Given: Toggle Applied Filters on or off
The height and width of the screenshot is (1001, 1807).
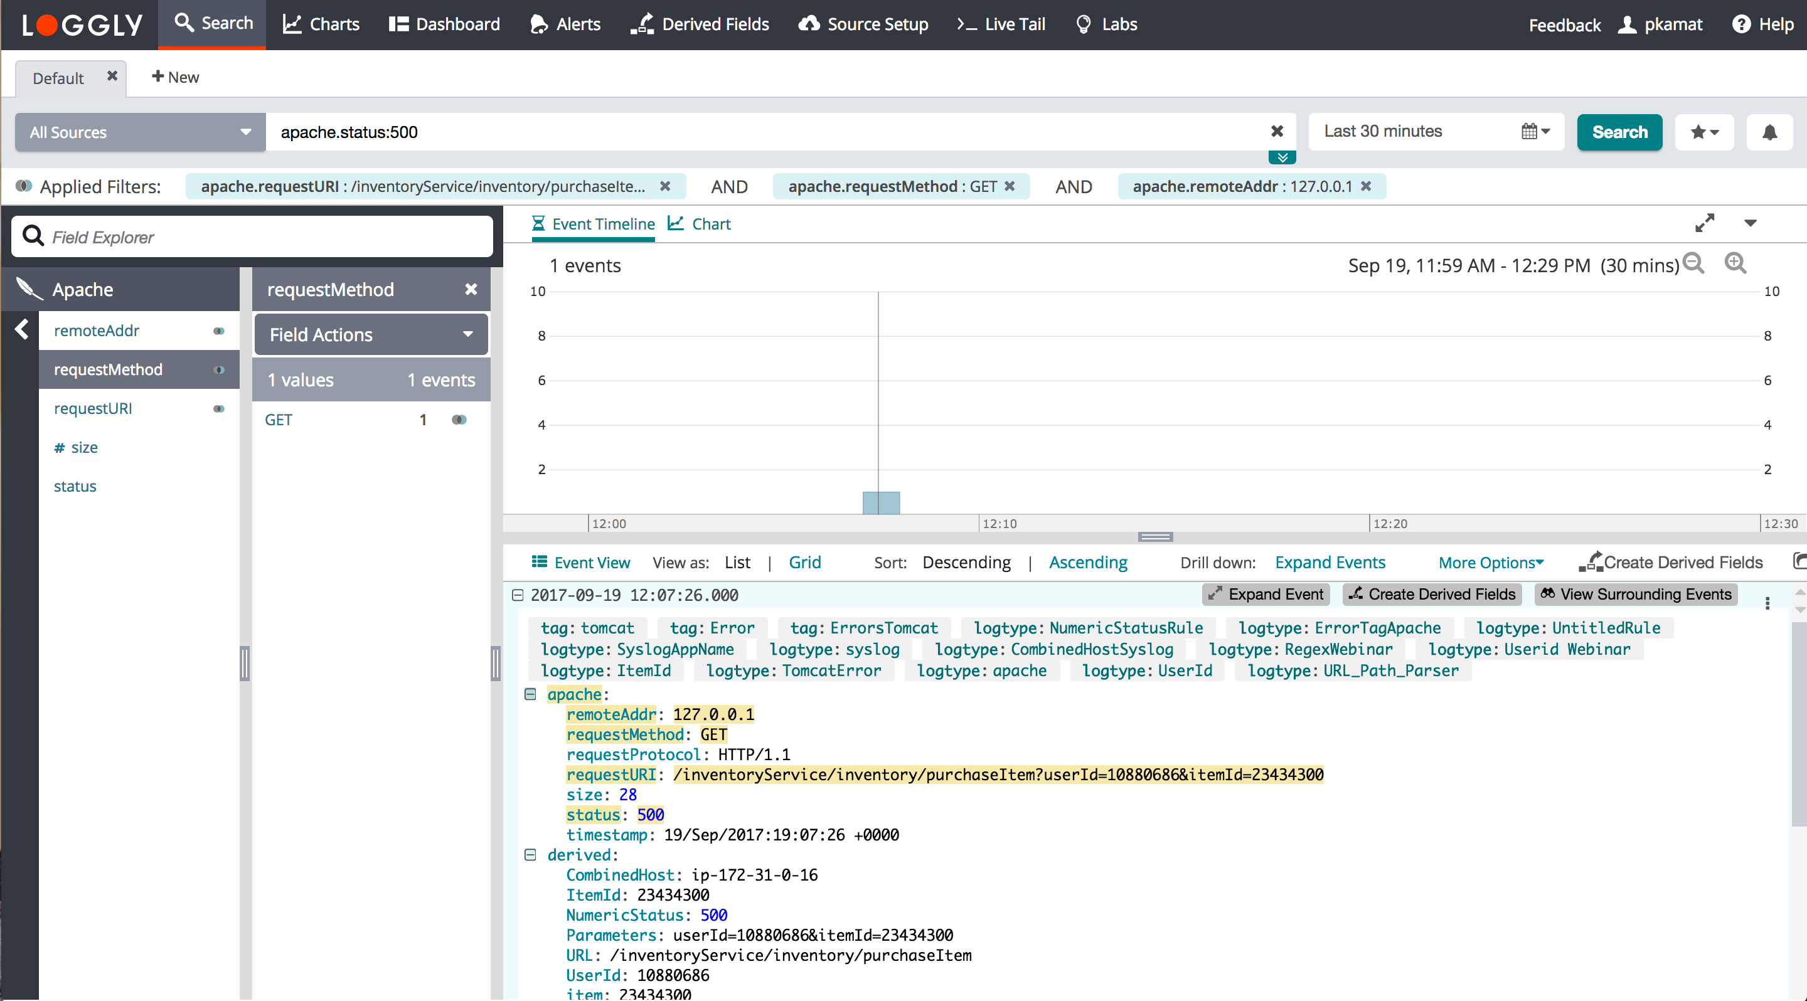Looking at the screenshot, I should [x=24, y=186].
